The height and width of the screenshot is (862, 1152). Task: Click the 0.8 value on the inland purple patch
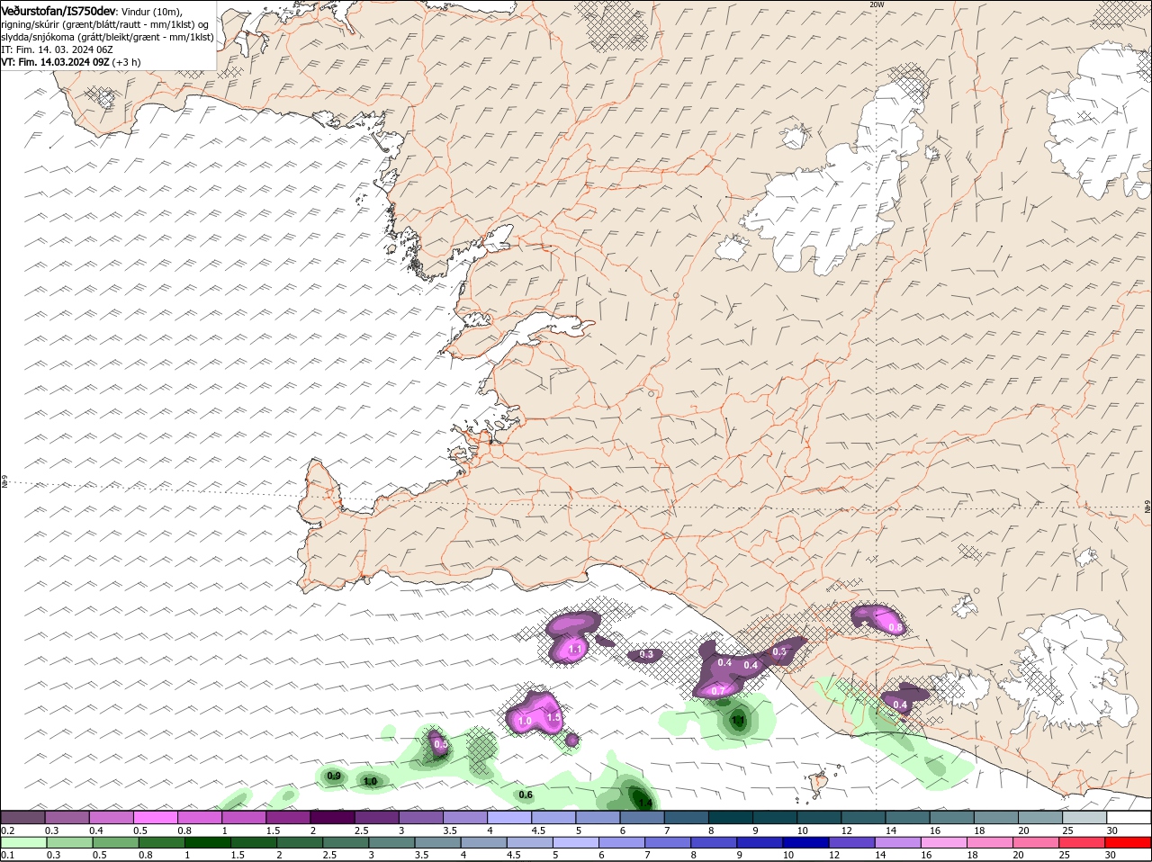click(895, 627)
